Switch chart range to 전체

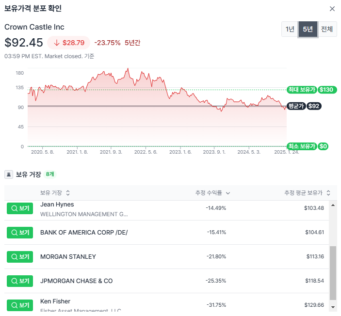coord(327,29)
